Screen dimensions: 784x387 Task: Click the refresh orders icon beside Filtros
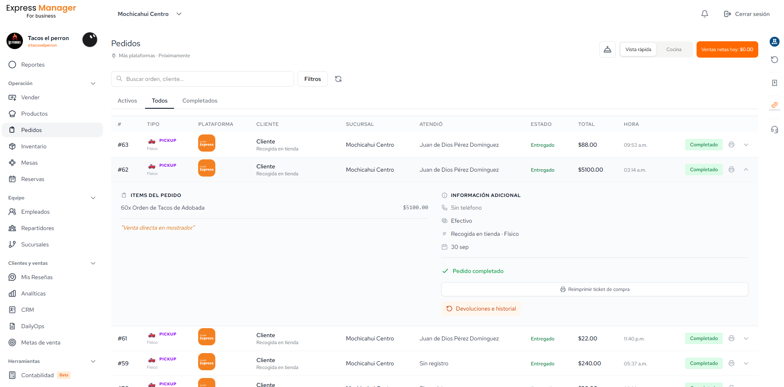[x=338, y=79]
